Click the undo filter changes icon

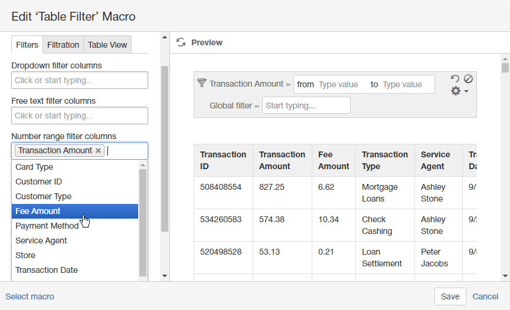[x=455, y=78]
